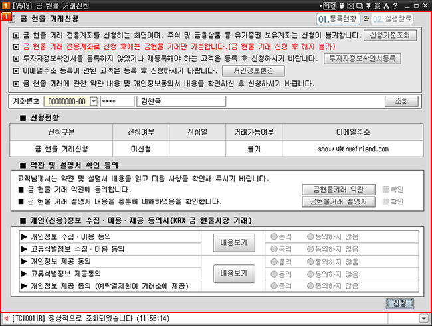Open the account number dropdown
This screenshot has height=326, width=432.
point(94,101)
